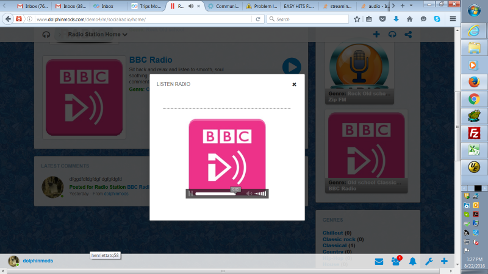This screenshot has height=274, width=488.
Task: Click the headphones icon beside breadcrumb
Action: (x=46, y=35)
